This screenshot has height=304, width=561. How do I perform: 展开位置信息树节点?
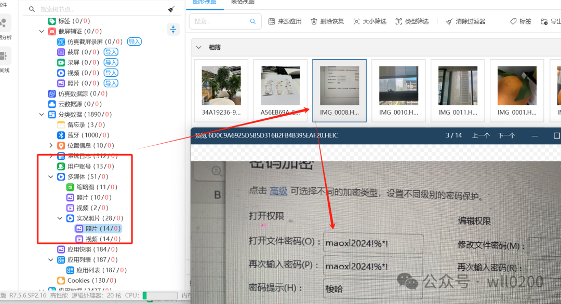point(50,145)
